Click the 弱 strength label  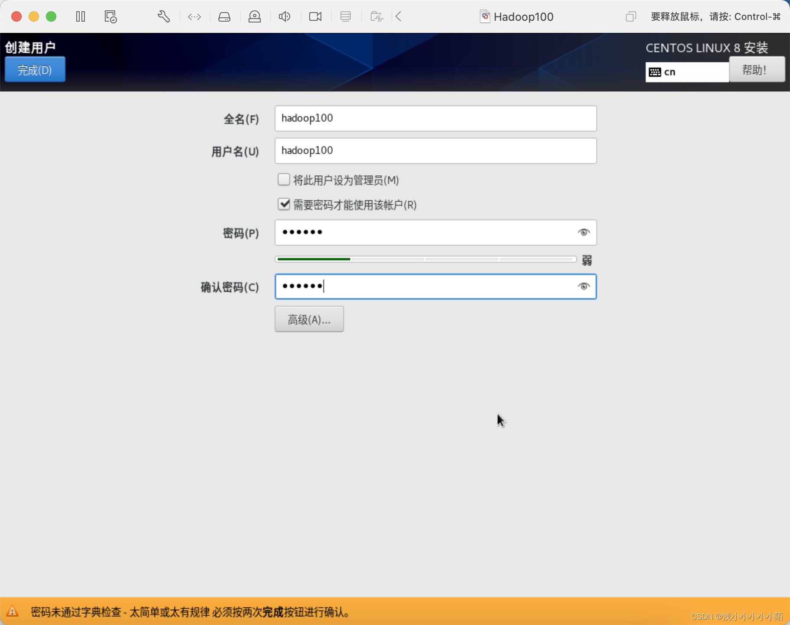tap(587, 260)
